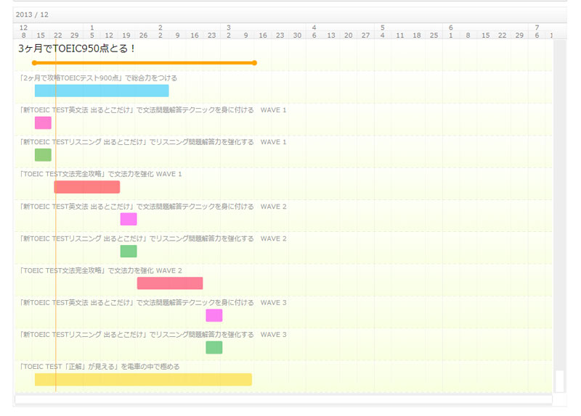Select the green WAVE 1 listening bar
The image size is (581, 416).
(x=43, y=154)
